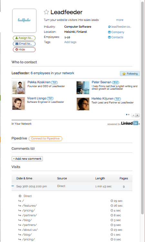Viewport: 145px width, 242px height.
Task: Open LinkedIn Contacts link
Action: 116,37
